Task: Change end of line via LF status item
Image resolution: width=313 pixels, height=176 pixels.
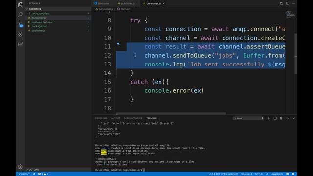Action: 267,174
